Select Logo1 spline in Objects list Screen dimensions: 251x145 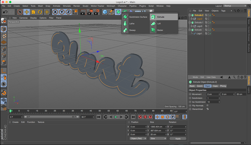(x=199, y=34)
